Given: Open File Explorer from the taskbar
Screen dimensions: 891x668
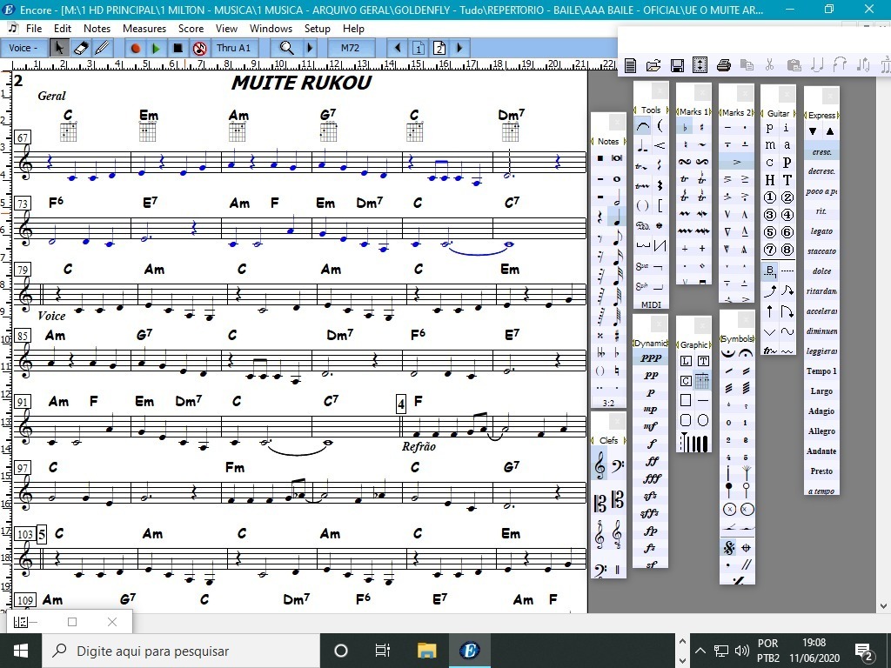Looking at the screenshot, I should tap(426, 651).
